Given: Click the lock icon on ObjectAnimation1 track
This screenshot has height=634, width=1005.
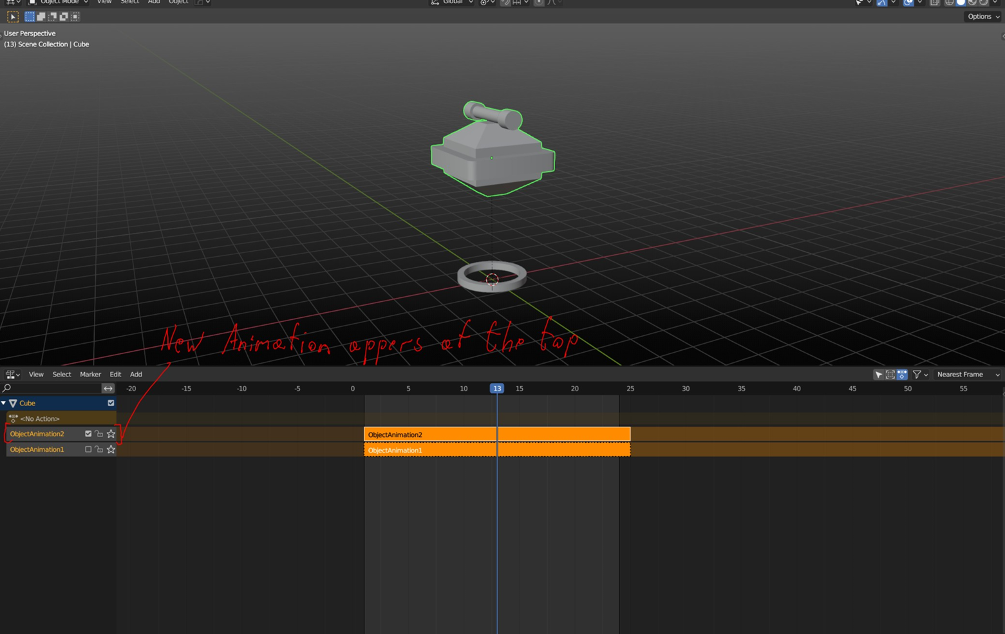Looking at the screenshot, I should click(99, 449).
